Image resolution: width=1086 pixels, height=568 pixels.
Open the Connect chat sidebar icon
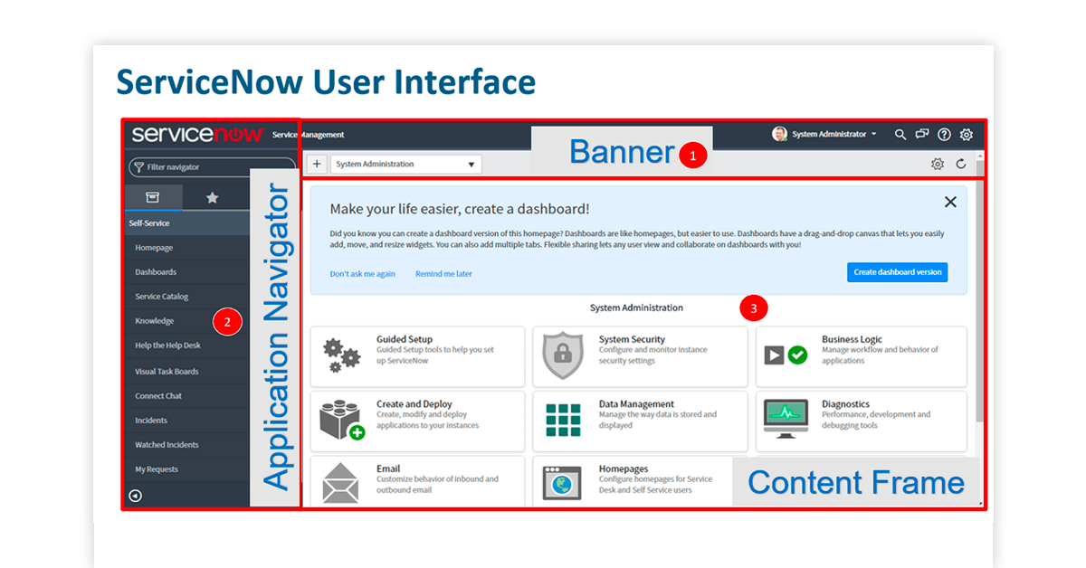click(922, 135)
